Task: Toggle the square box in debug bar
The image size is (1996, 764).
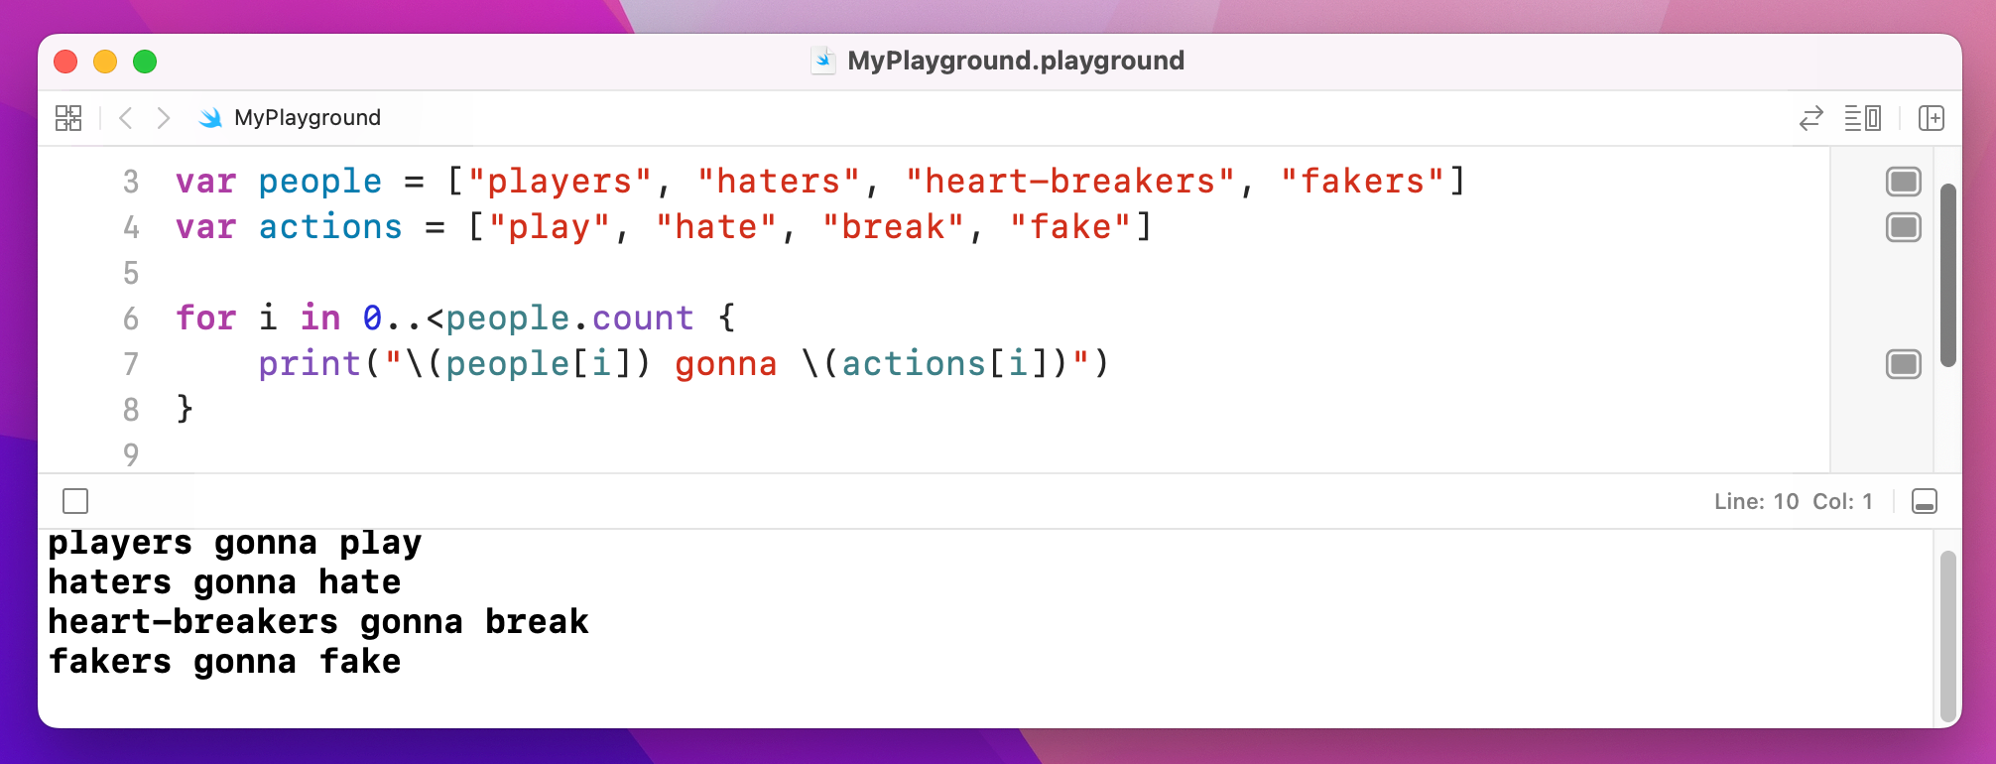Action: coord(75,501)
